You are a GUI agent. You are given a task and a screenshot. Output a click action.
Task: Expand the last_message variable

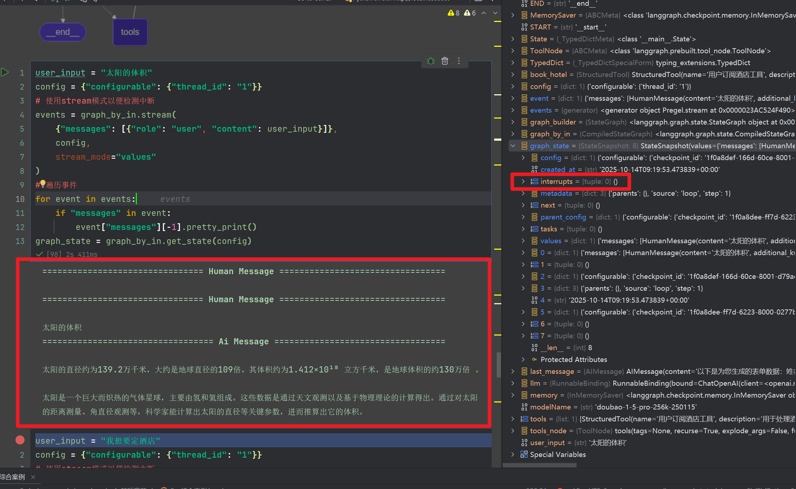pos(513,371)
